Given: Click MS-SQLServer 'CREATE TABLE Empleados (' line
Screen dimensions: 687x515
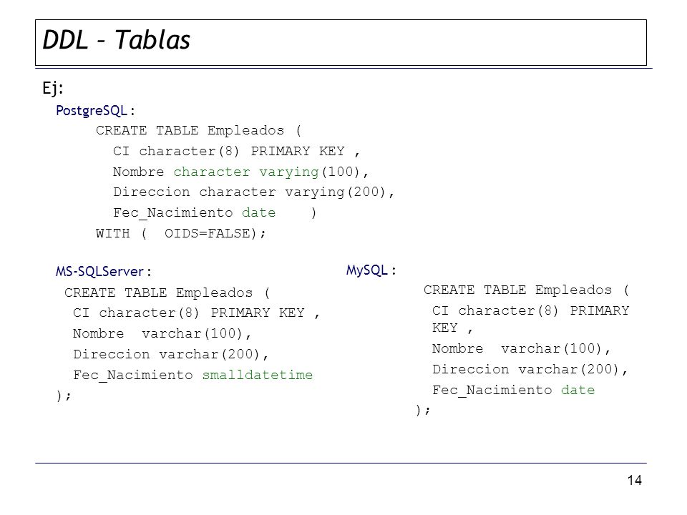Looking at the screenshot, I should 167,293.
